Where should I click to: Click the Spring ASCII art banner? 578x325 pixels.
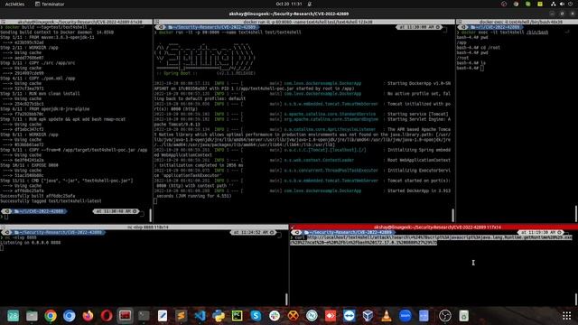click(x=205, y=58)
